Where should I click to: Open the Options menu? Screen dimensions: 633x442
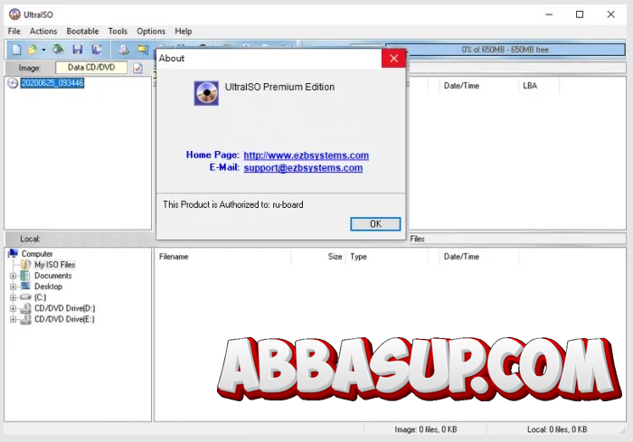coord(151,31)
